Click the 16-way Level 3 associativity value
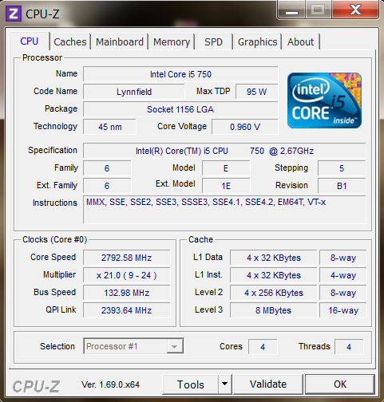 coord(343,310)
